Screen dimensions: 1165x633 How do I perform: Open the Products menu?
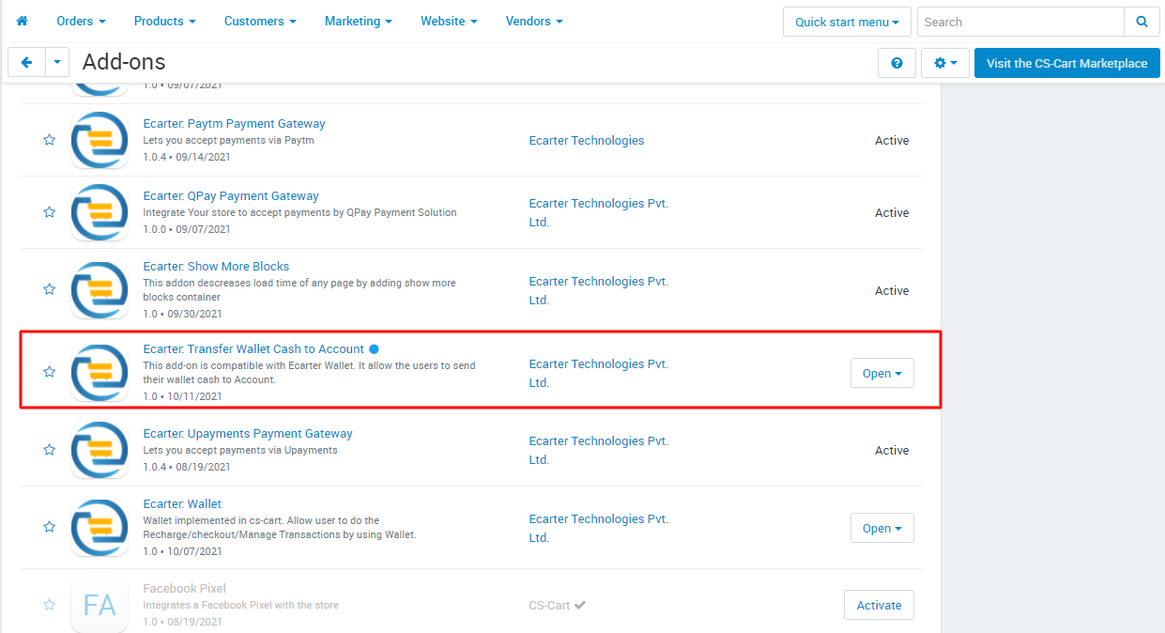point(165,21)
